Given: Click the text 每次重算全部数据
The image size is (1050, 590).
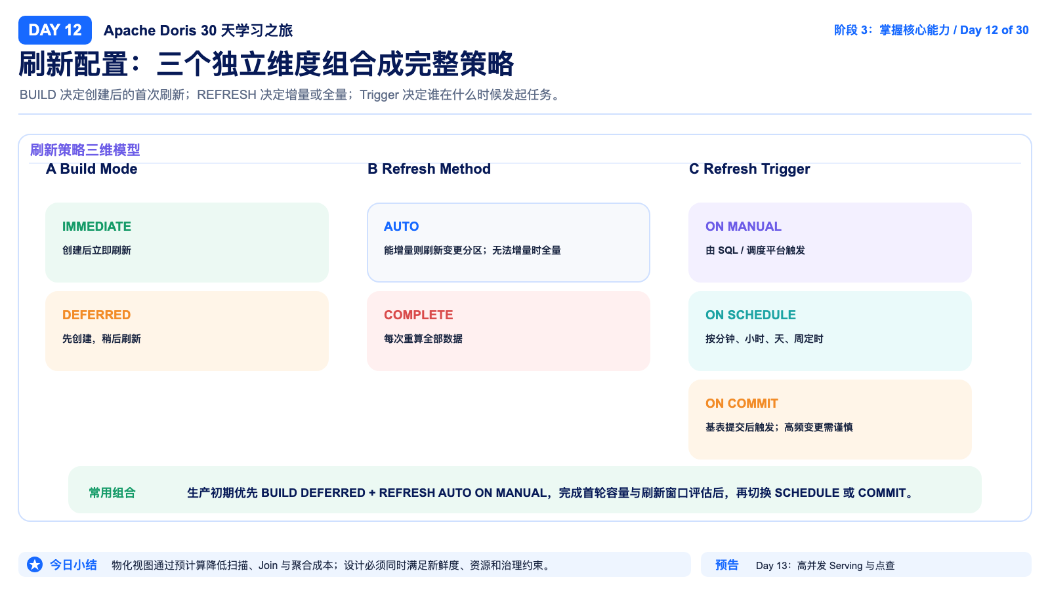Looking at the screenshot, I should click(423, 339).
